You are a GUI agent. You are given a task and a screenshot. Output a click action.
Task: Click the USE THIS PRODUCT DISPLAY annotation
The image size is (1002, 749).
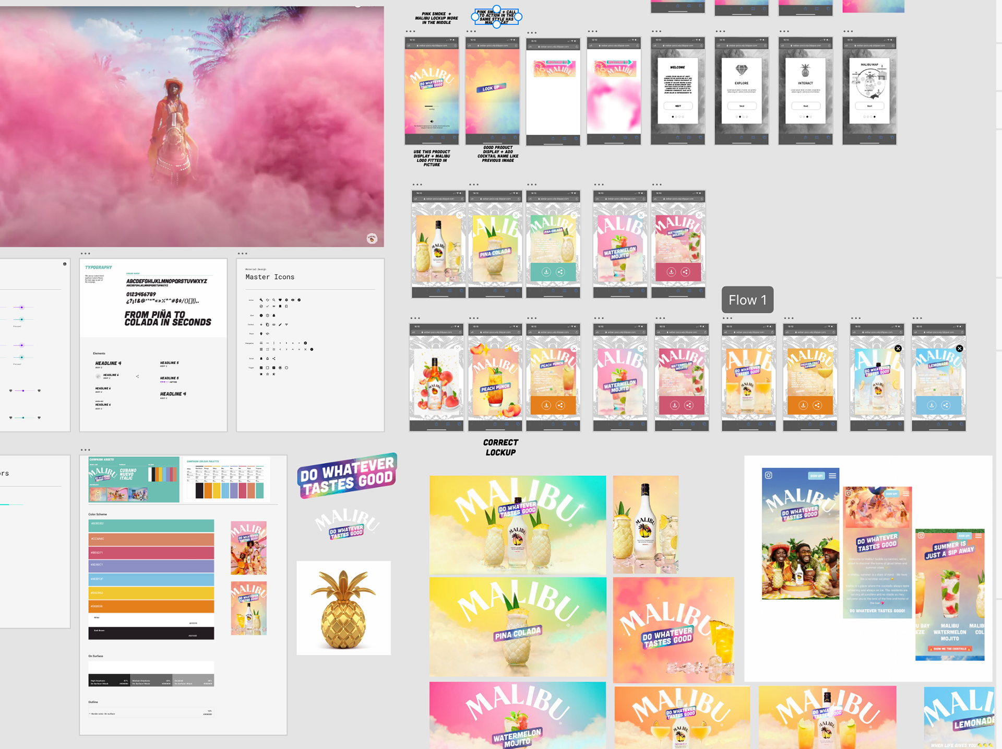tap(432, 158)
